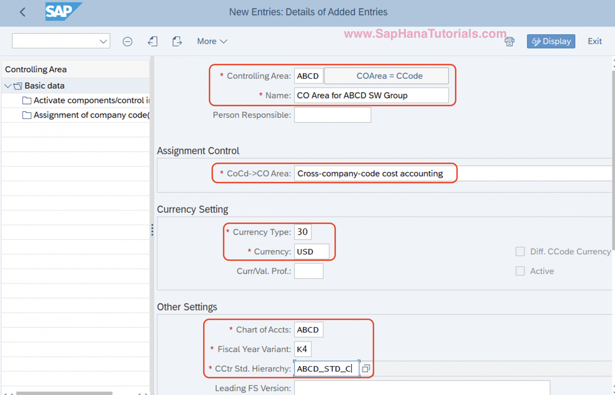Toggle the Active checkbox
The width and height of the screenshot is (615, 395).
[x=520, y=271]
